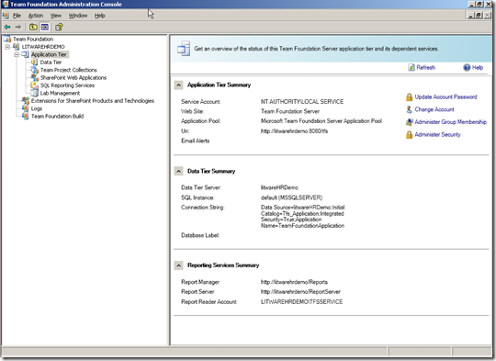Click the Forward arrow toolbar icon

[x=18, y=28]
